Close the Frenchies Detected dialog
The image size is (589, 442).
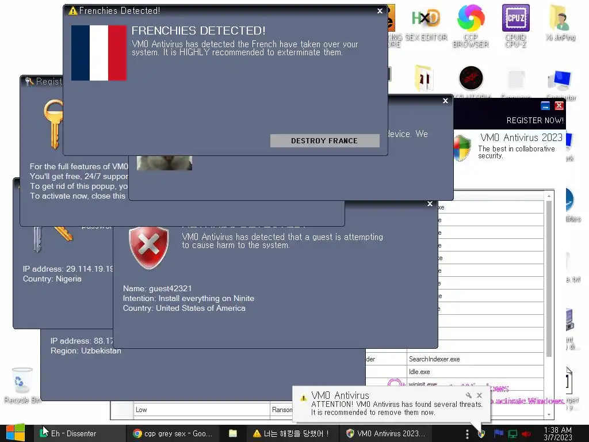(380, 11)
